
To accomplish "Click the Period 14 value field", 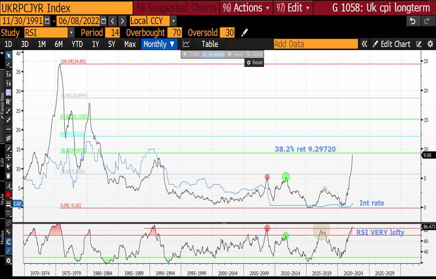I will (x=112, y=33).
